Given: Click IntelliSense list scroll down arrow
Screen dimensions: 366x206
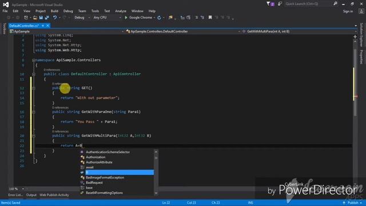Looking at the screenshot, I should click(x=156, y=193).
